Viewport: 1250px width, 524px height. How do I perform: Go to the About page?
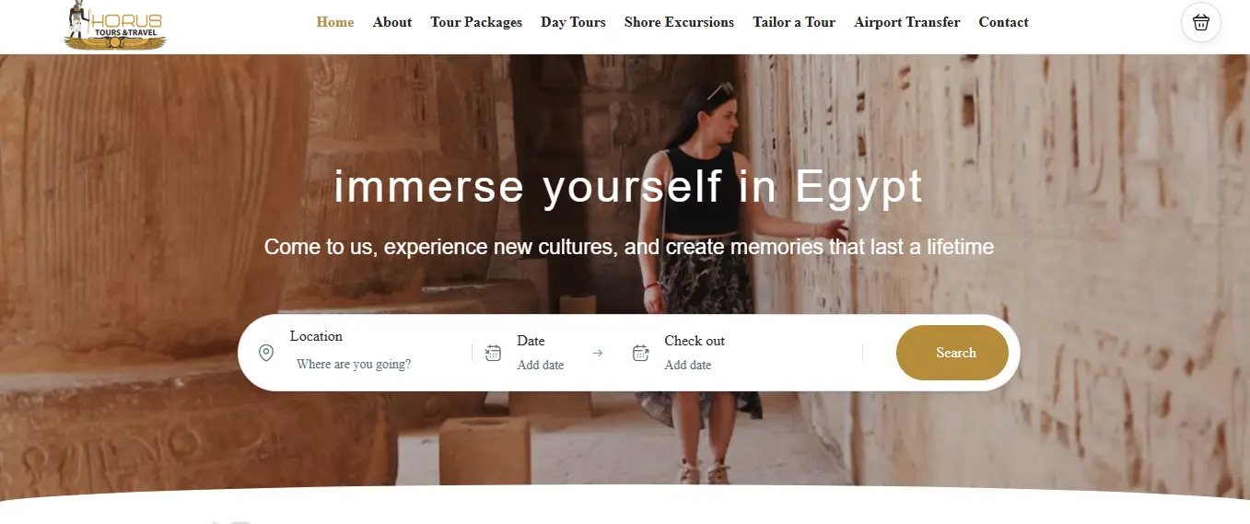pyautogui.click(x=392, y=22)
